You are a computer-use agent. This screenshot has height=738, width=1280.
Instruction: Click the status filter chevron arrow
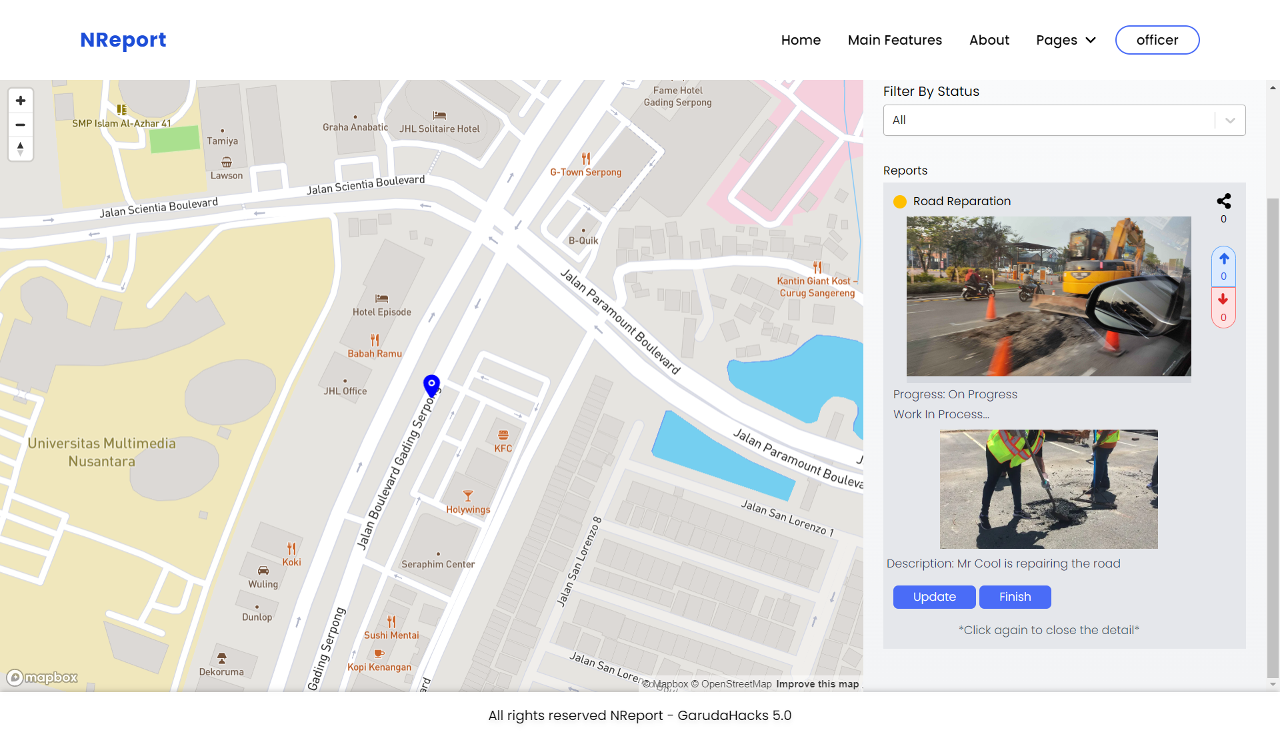pos(1230,121)
